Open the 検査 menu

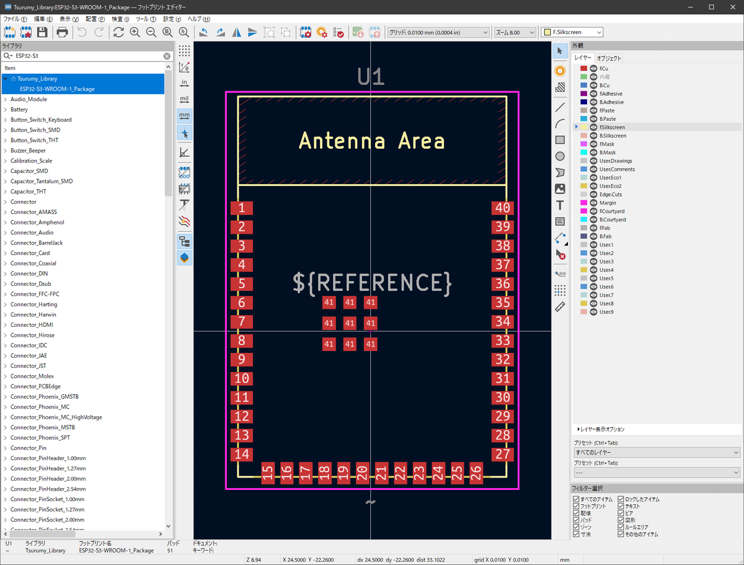coord(121,19)
